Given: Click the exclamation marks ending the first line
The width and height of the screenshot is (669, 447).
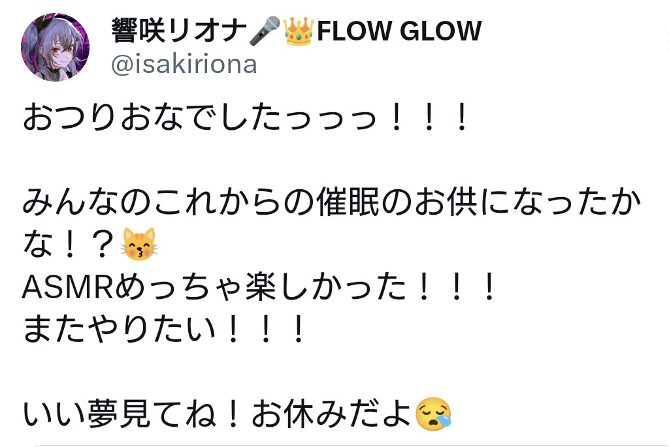Looking at the screenshot, I should pos(429,117).
